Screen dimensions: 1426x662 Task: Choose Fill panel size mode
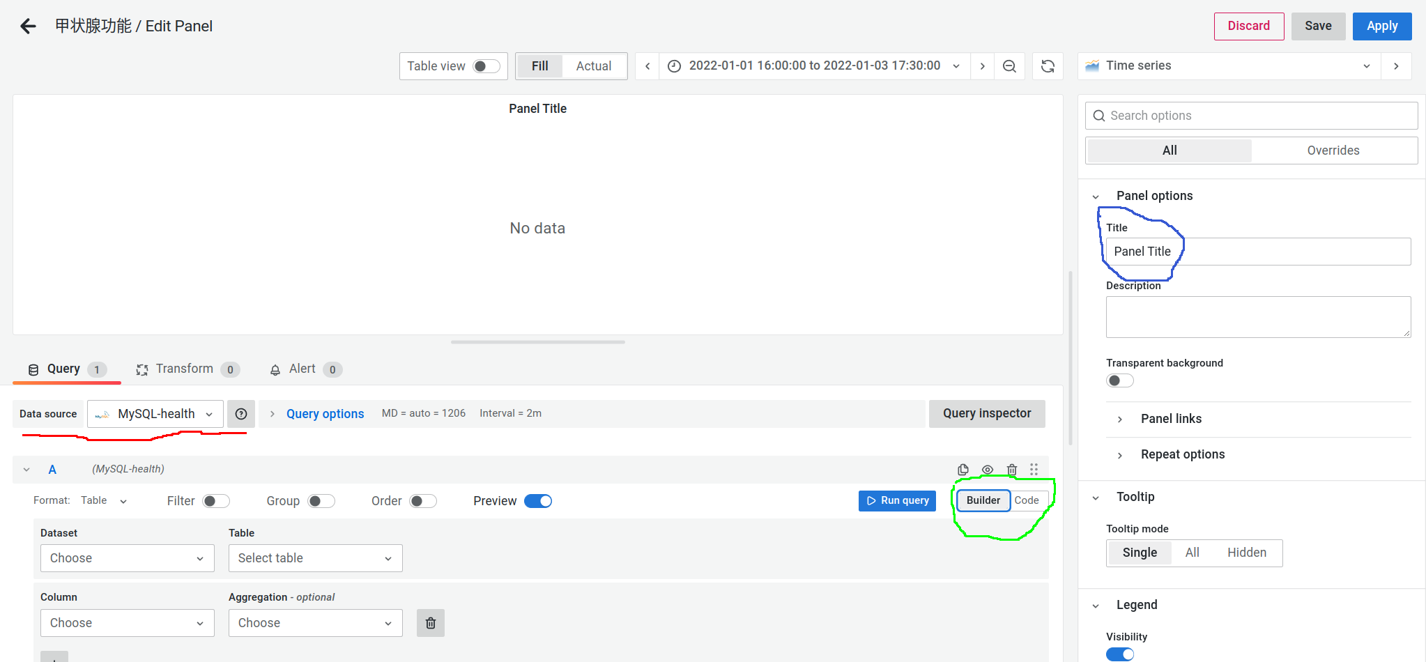point(539,66)
